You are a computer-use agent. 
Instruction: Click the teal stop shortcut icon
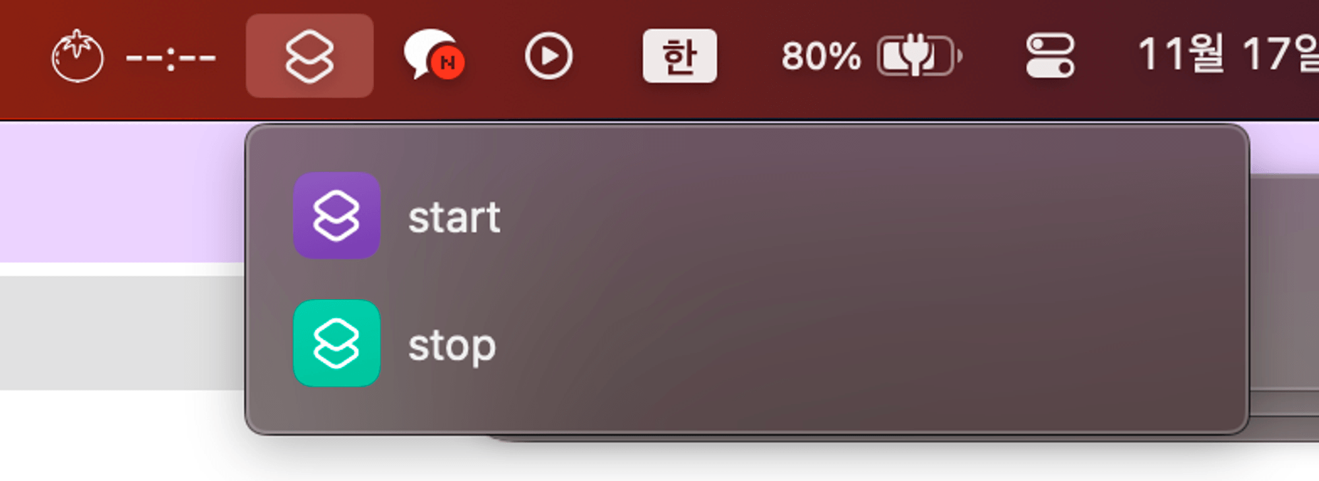pyautogui.click(x=336, y=343)
